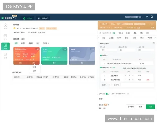Select 发型师 in the staff role filter
The height and width of the screenshot is (125, 157).
pyautogui.click(x=128, y=33)
